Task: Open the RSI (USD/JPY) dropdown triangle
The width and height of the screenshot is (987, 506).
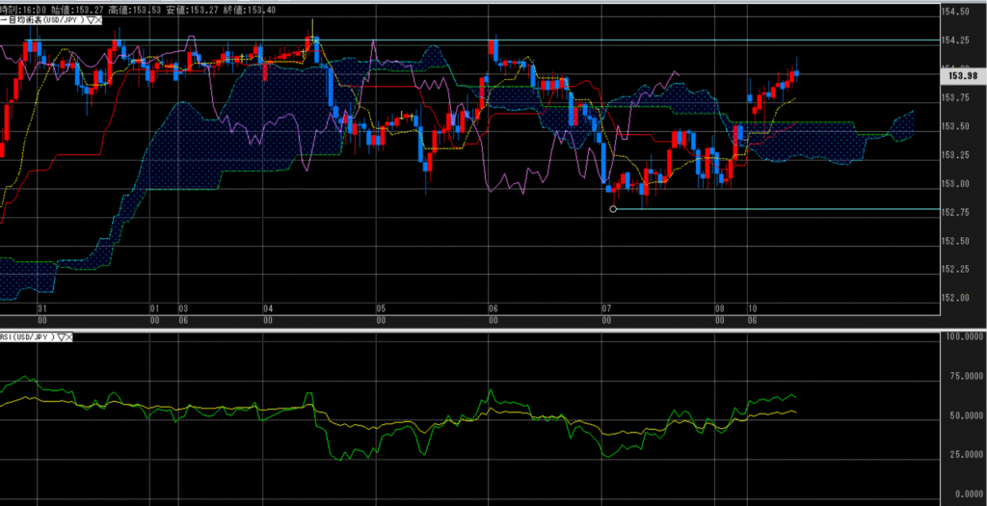Action: point(60,338)
